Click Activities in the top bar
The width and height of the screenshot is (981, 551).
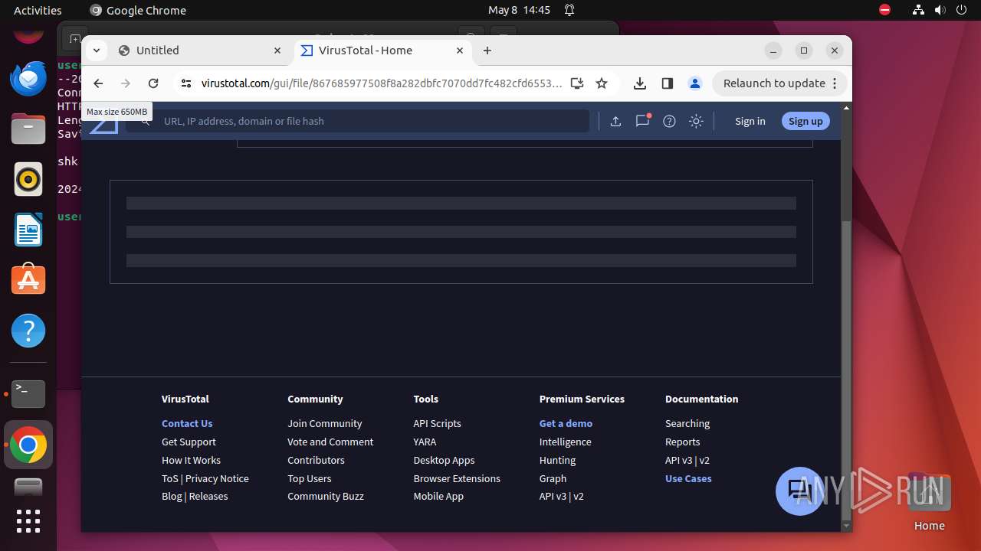pyautogui.click(x=38, y=10)
